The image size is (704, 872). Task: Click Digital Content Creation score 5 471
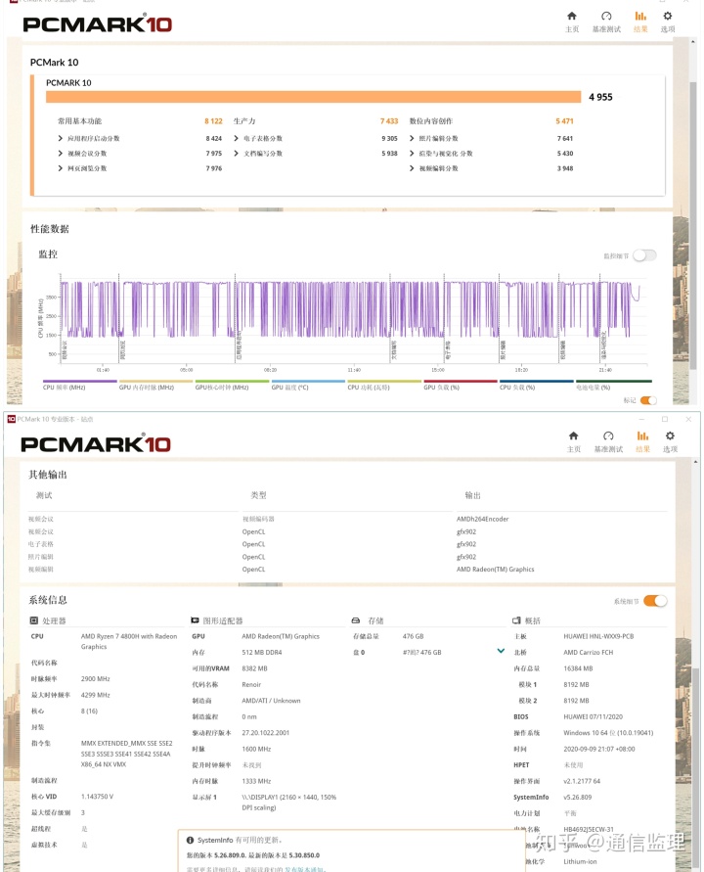tap(564, 121)
